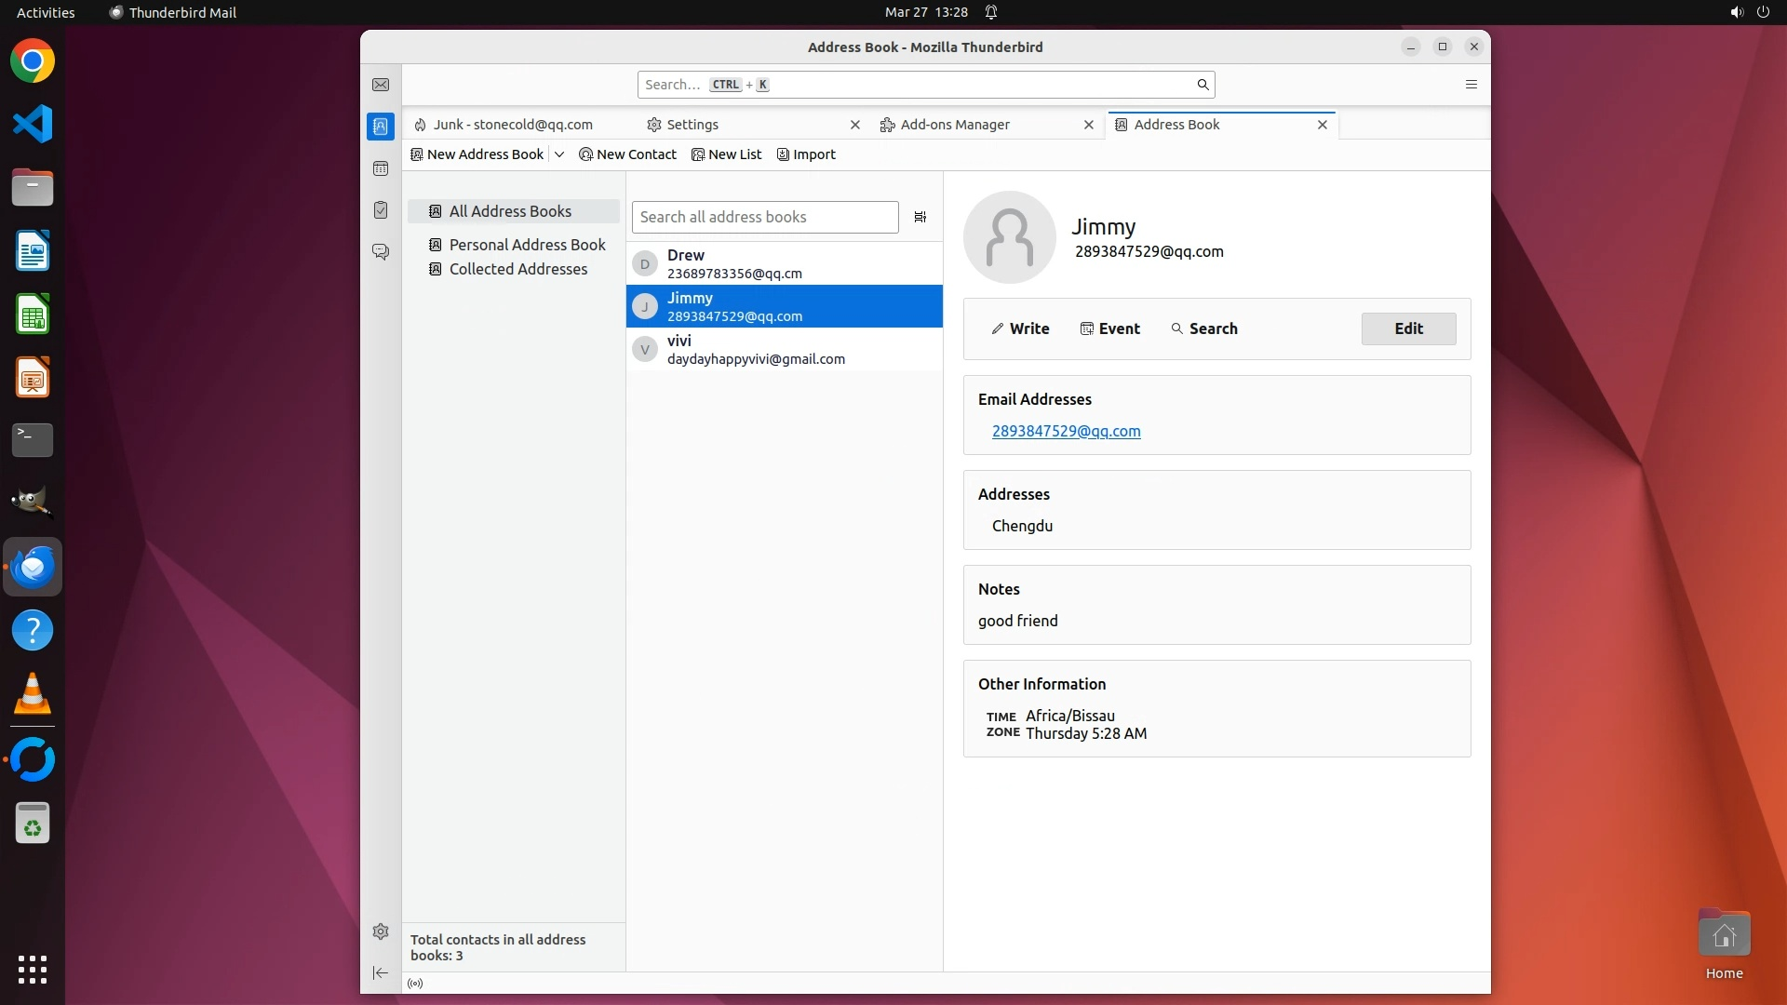The width and height of the screenshot is (1787, 1005).
Task: Close the Settings tab
Action: point(854,125)
